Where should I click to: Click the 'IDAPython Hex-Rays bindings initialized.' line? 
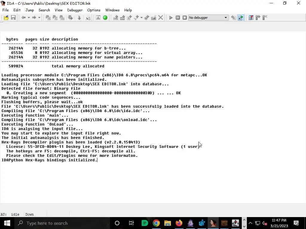(x=49, y=160)
